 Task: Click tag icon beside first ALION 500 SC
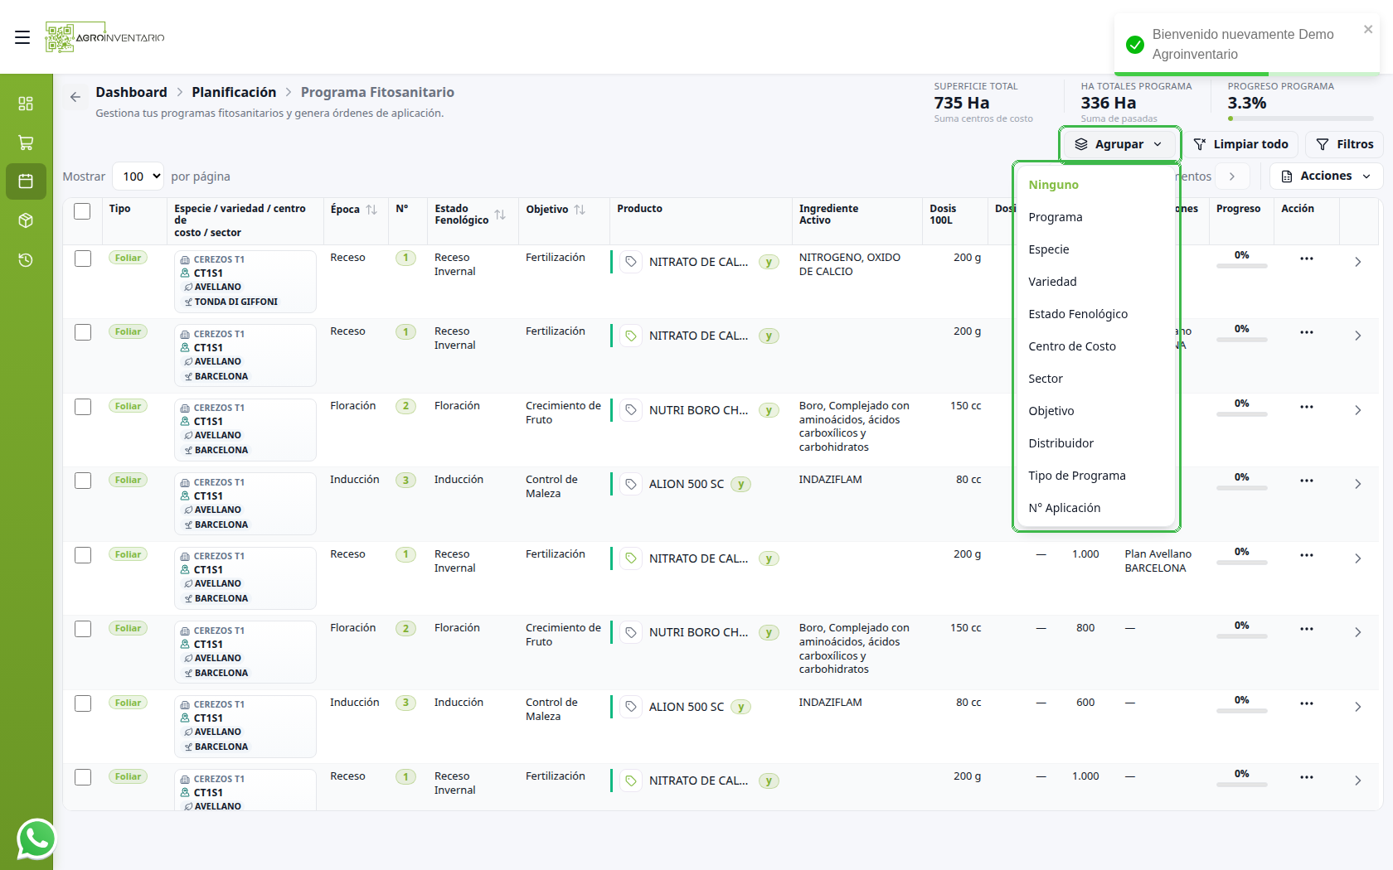click(x=631, y=484)
